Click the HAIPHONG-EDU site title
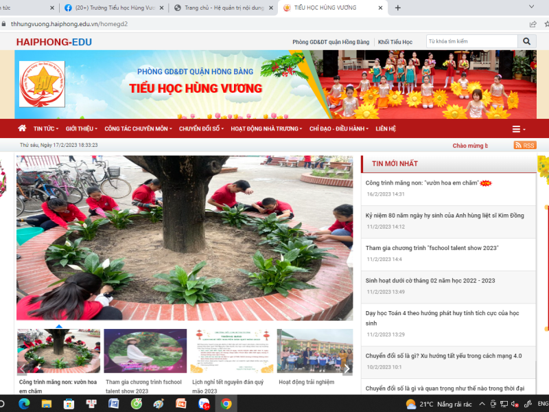The width and height of the screenshot is (549, 412). (54, 42)
